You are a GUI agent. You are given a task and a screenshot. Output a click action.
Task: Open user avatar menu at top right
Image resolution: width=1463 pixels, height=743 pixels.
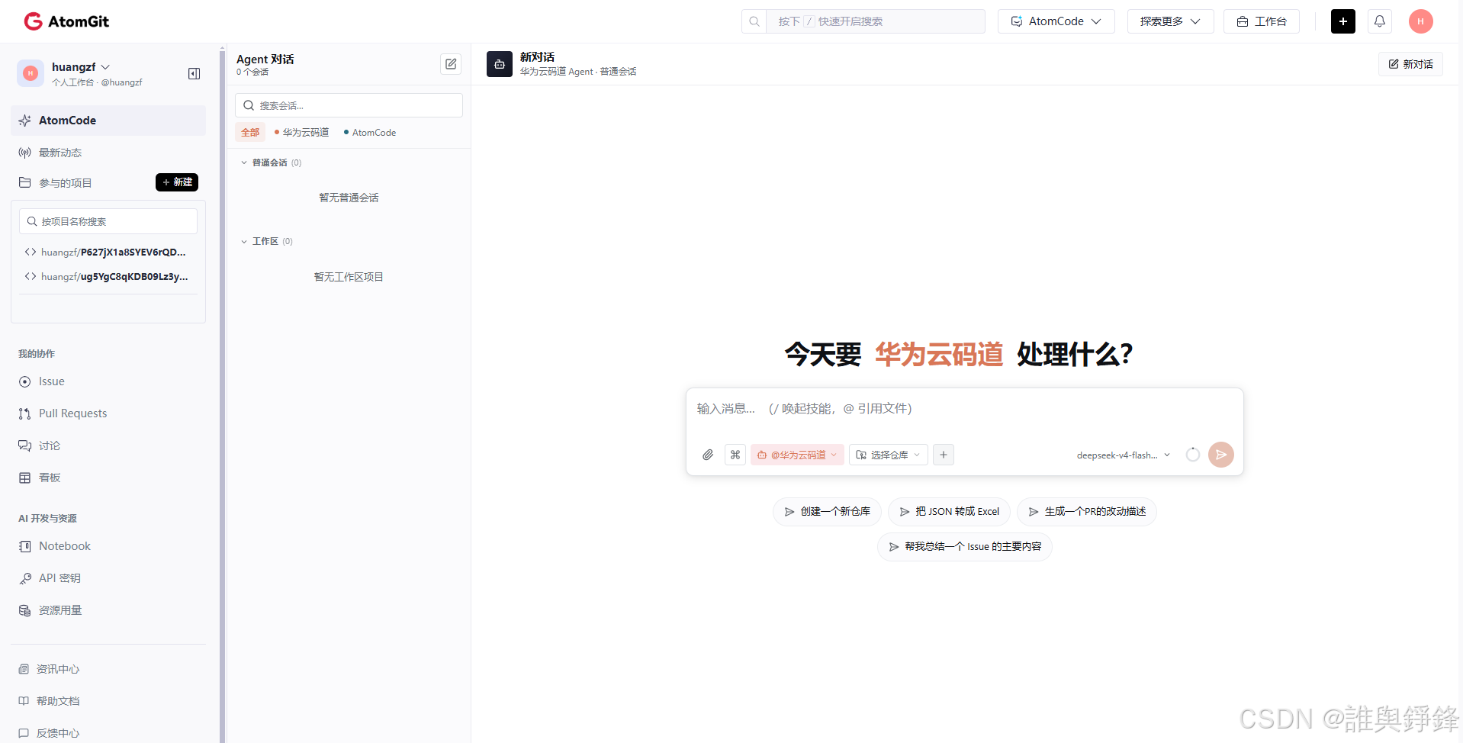point(1420,21)
